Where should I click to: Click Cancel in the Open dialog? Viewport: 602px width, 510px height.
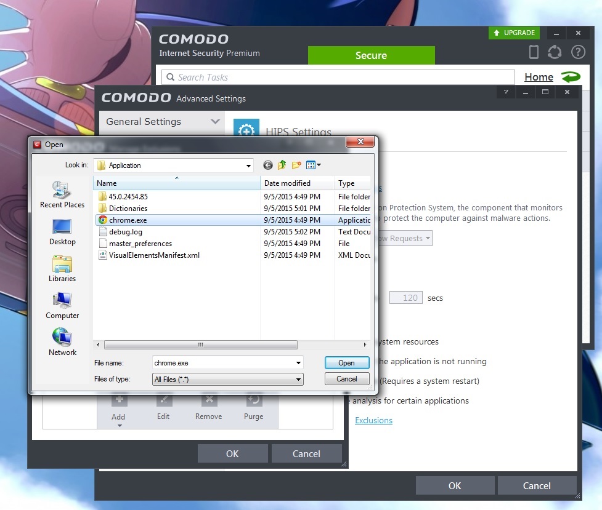coord(347,379)
